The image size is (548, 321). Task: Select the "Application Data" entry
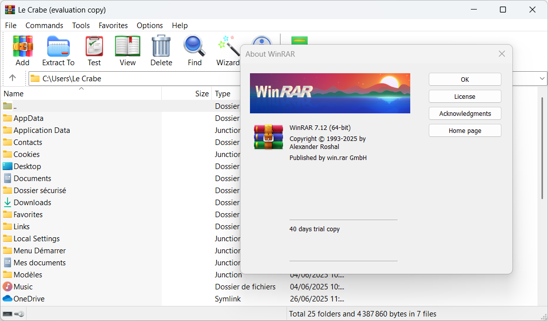(x=42, y=130)
